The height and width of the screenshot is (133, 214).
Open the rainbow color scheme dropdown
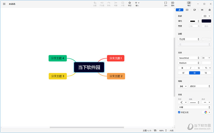(207, 112)
